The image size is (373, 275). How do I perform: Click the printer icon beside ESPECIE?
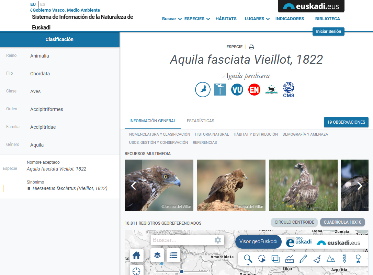tap(251, 47)
